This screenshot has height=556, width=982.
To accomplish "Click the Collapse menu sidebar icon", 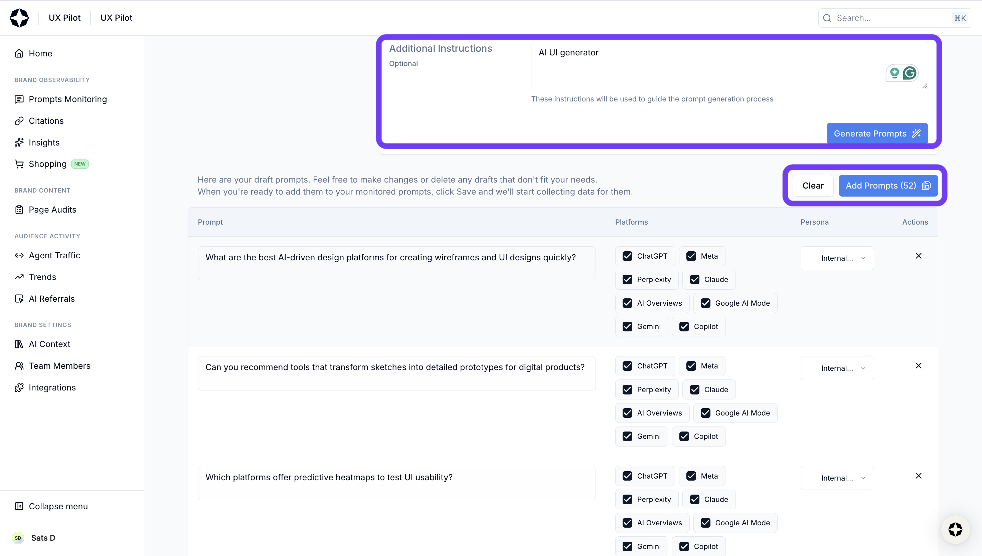I will tap(19, 506).
